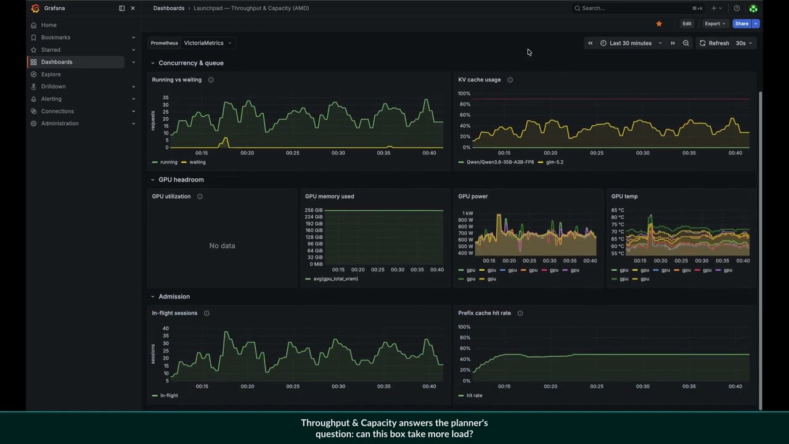Shift time range forward with double-right arrows
This screenshot has width=789, height=444.
[672, 43]
